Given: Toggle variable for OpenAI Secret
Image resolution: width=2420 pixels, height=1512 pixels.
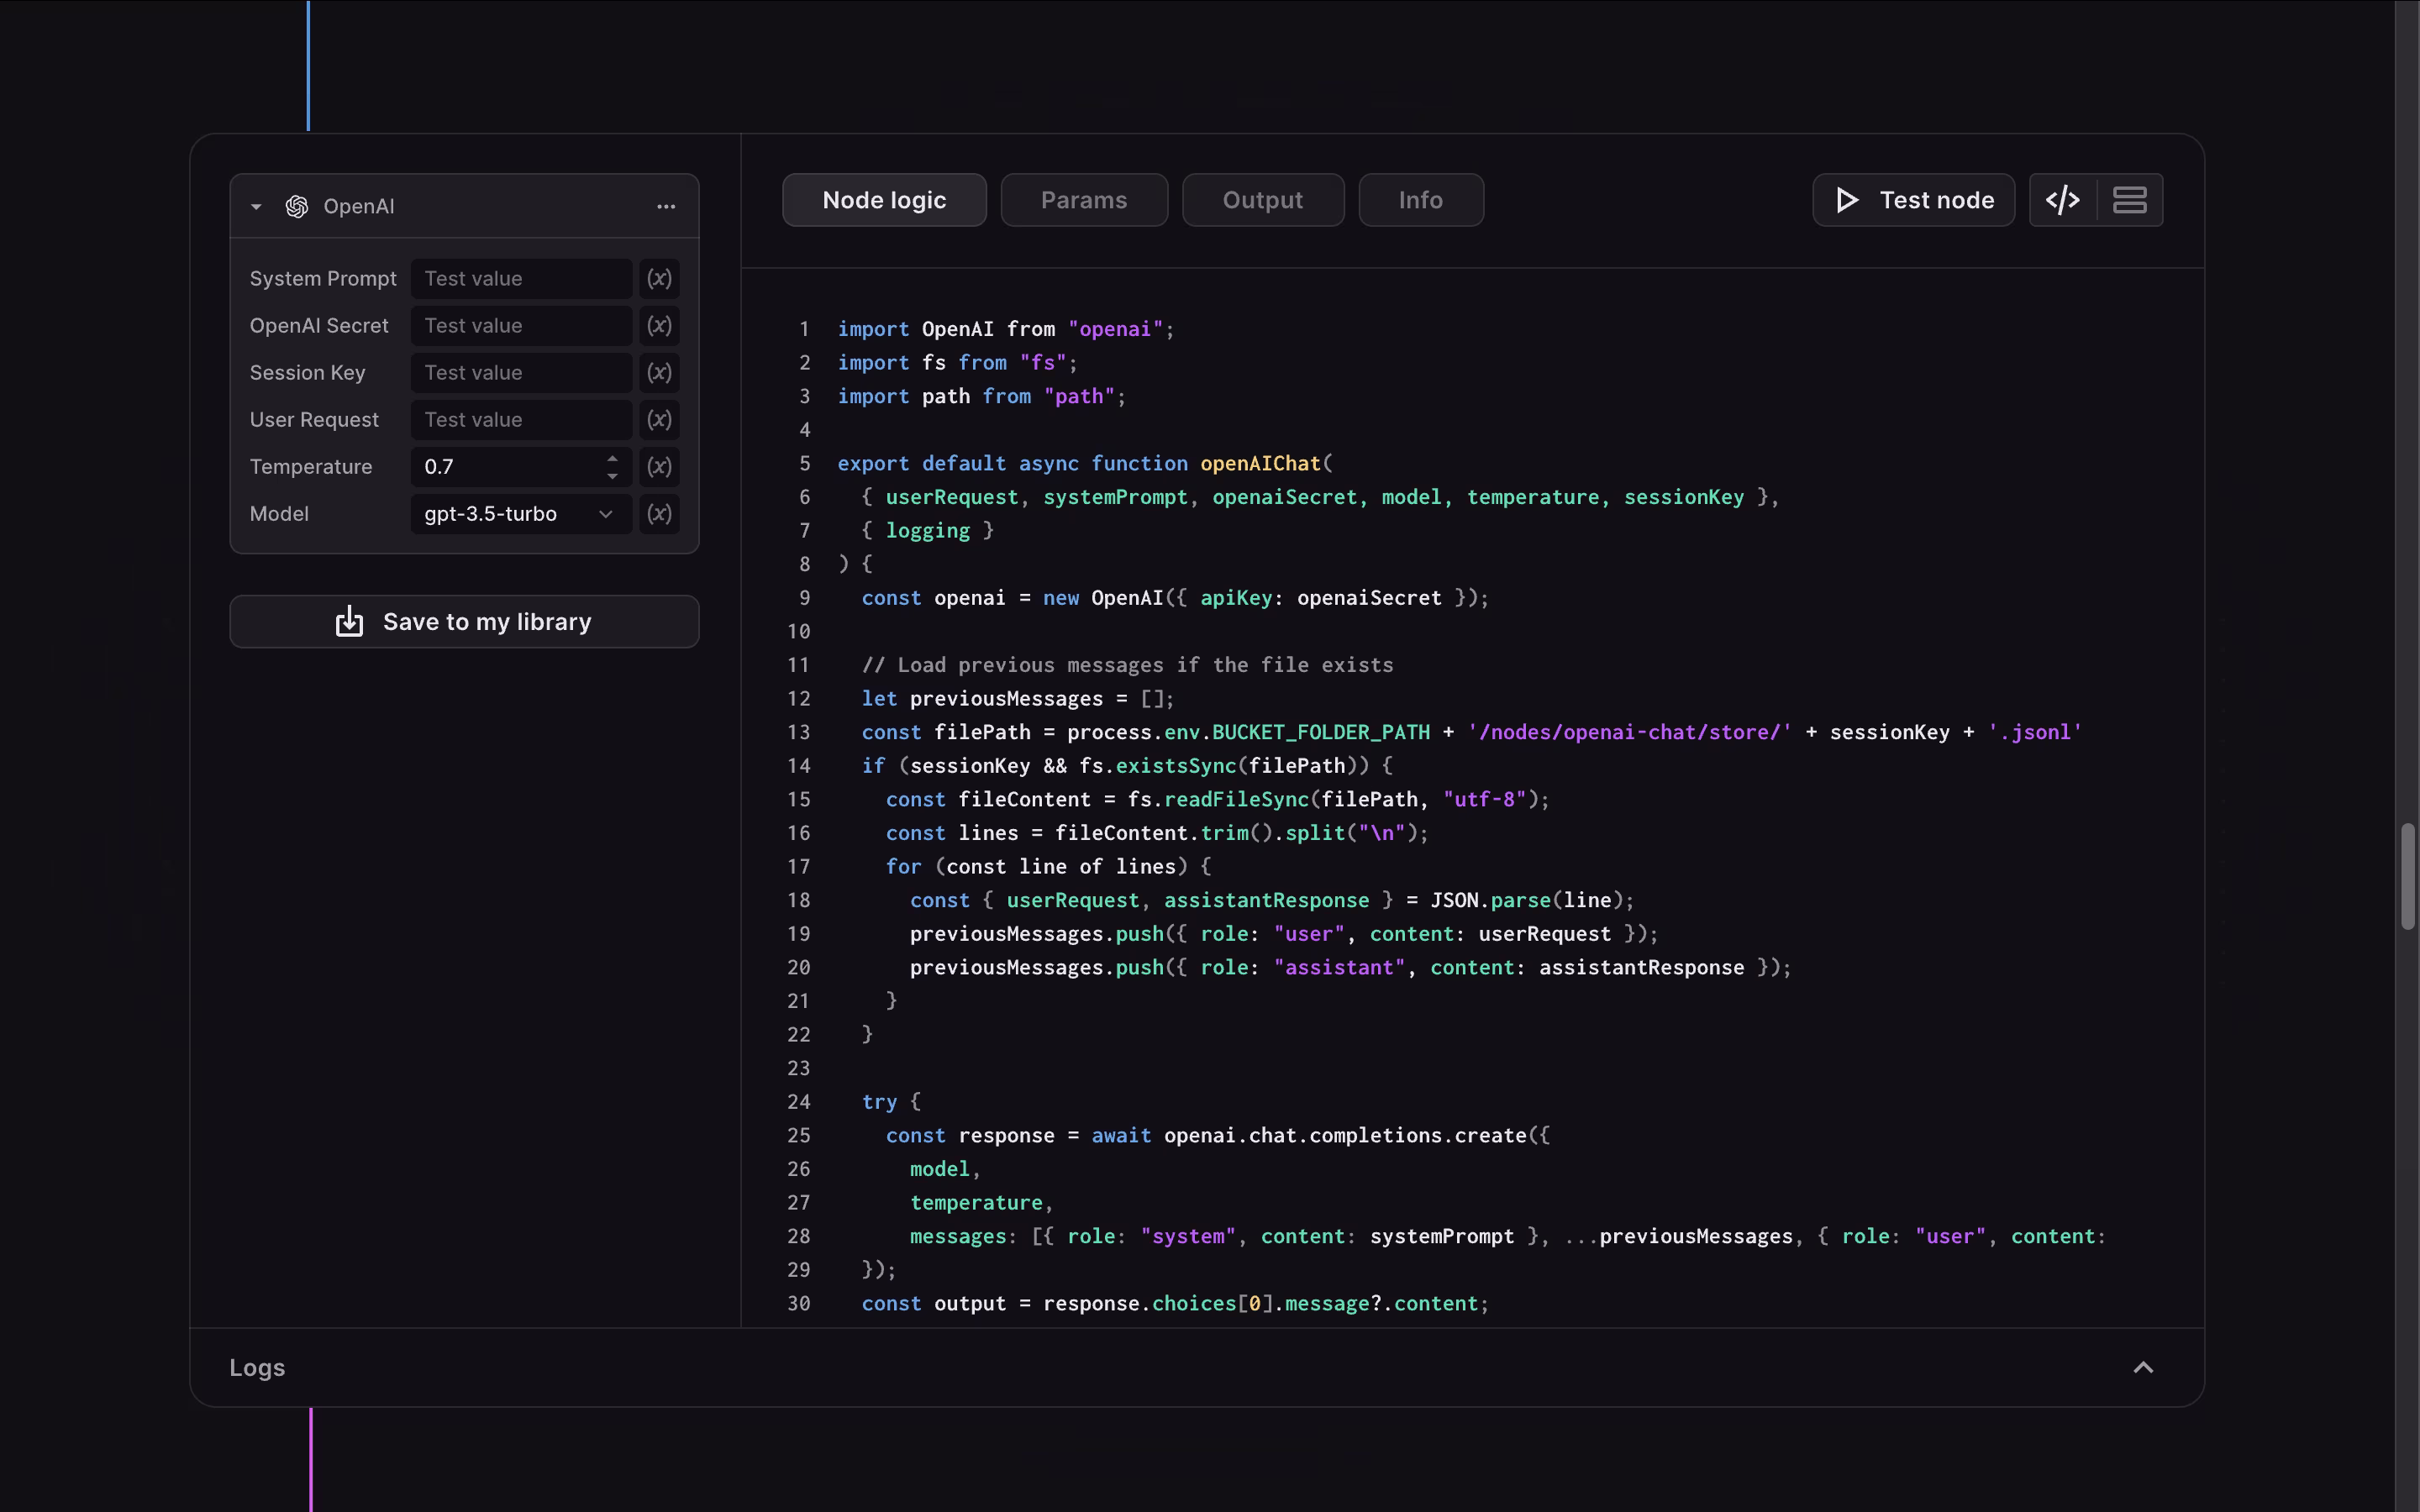Looking at the screenshot, I should click(659, 326).
